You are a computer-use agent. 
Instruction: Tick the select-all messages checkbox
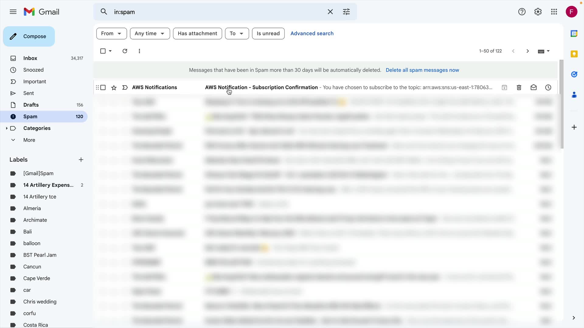click(103, 51)
